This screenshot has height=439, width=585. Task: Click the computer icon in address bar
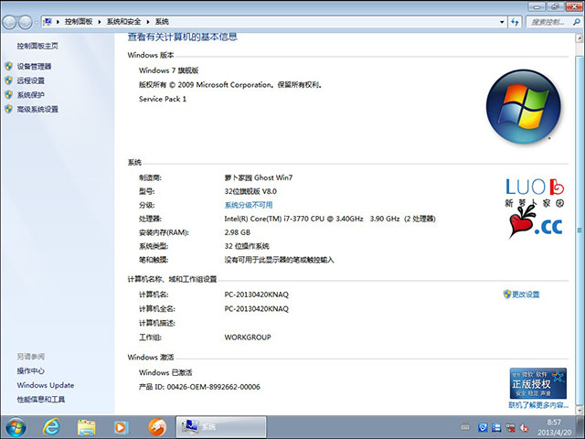pos(48,22)
